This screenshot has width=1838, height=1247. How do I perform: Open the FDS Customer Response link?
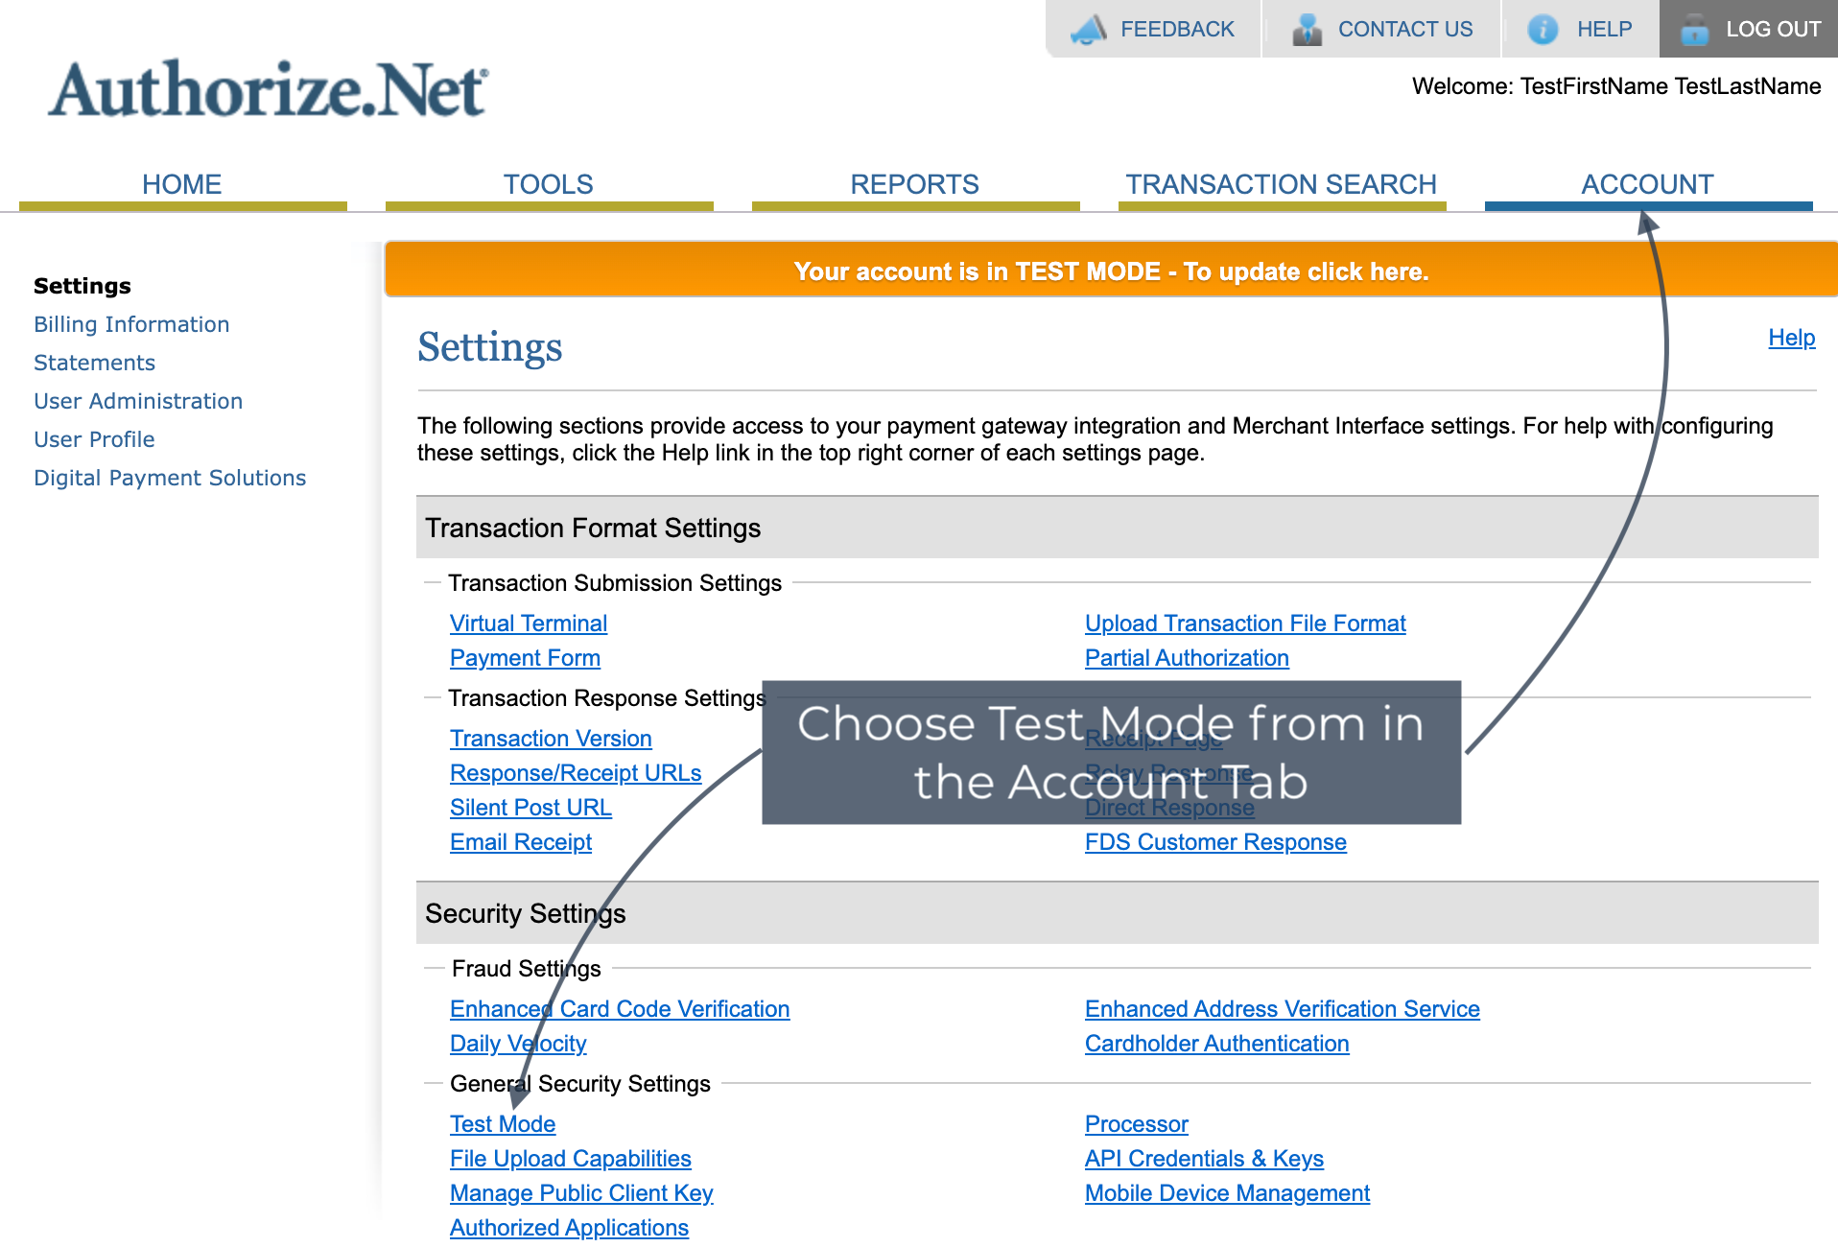(x=1215, y=842)
